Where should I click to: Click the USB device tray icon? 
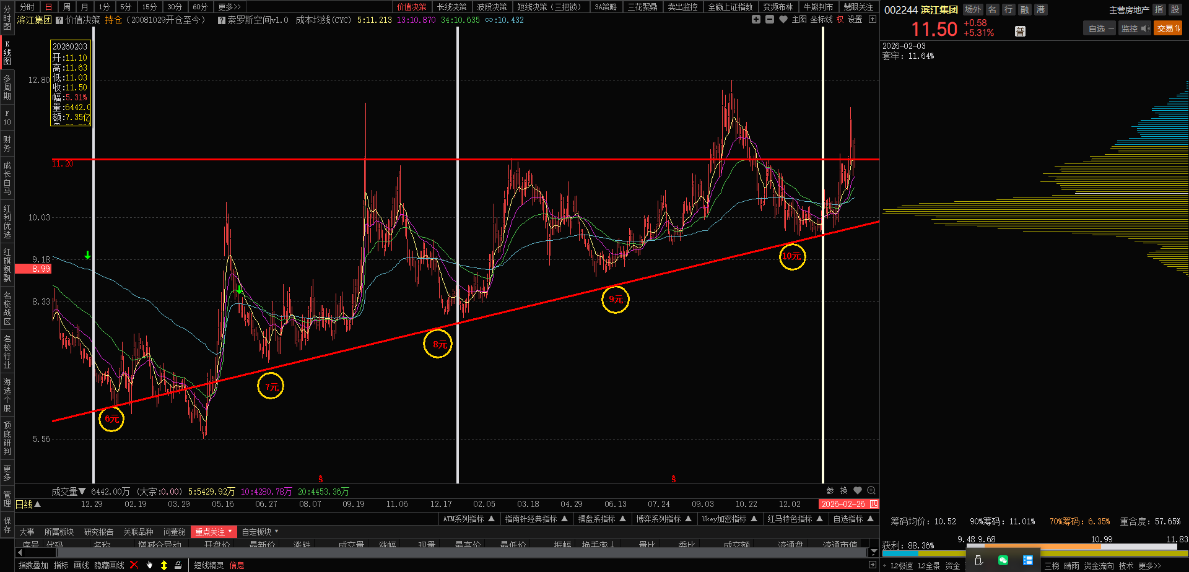point(979,560)
